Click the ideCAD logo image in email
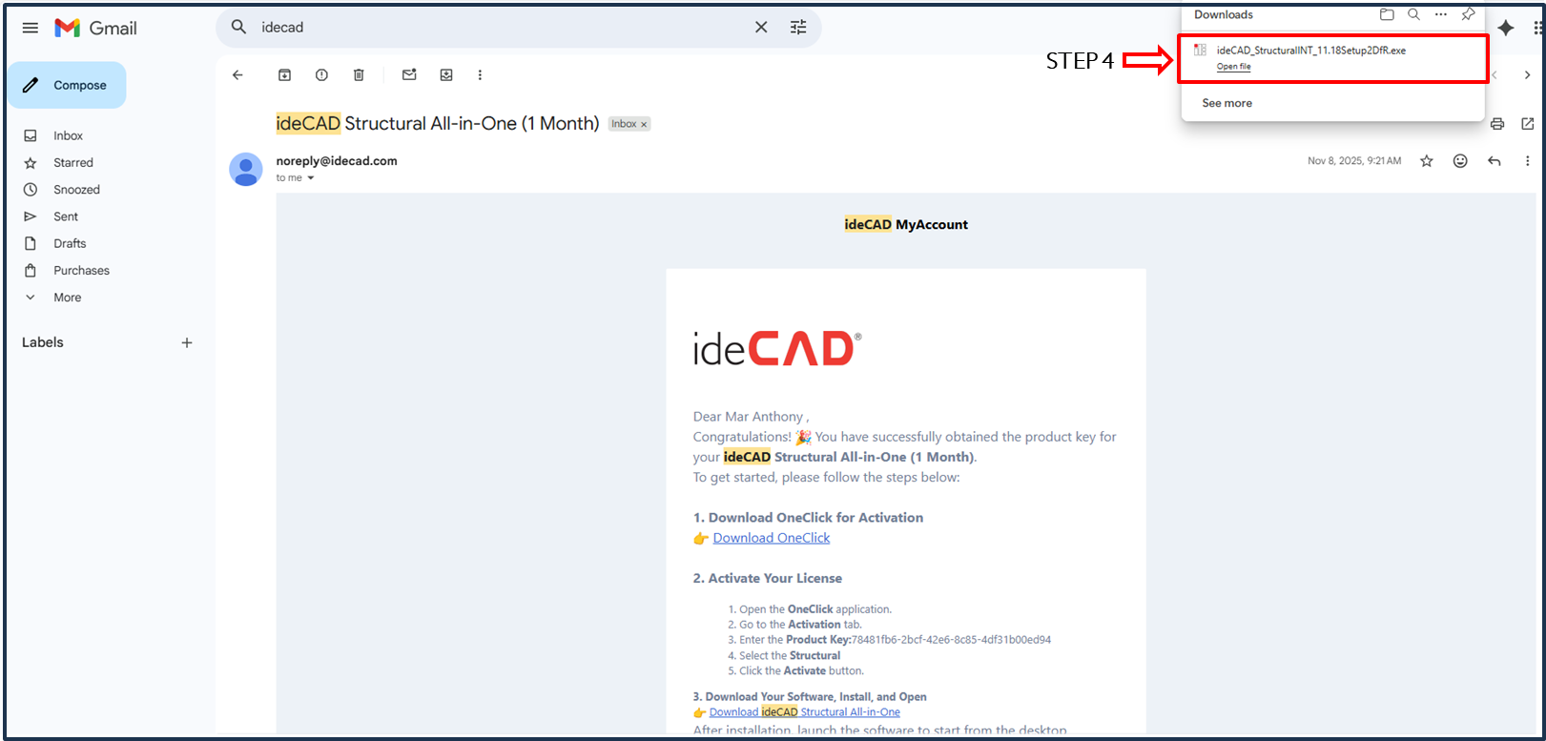The height and width of the screenshot is (741, 1546). click(777, 349)
